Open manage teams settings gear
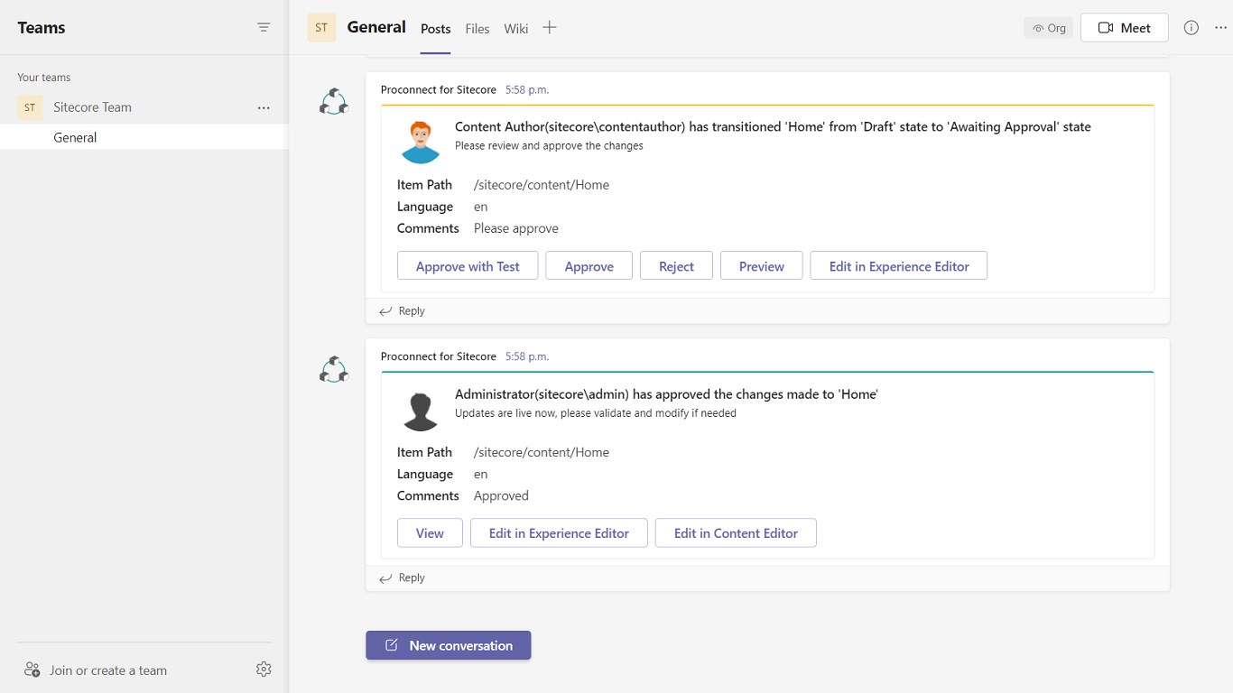1233x693 pixels. click(x=264, y=670)
